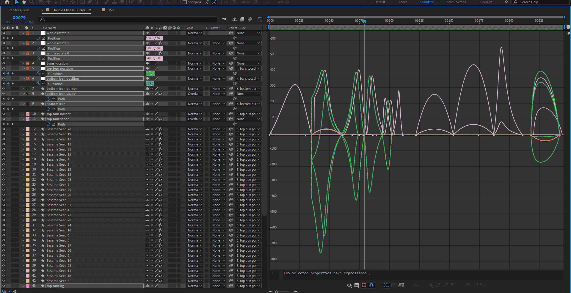Click the Frame Blending composition switch
Viewport: 571px width, 293px height.
coord(242,19)
